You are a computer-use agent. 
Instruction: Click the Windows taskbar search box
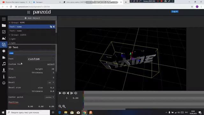click(x=28, y=112)
